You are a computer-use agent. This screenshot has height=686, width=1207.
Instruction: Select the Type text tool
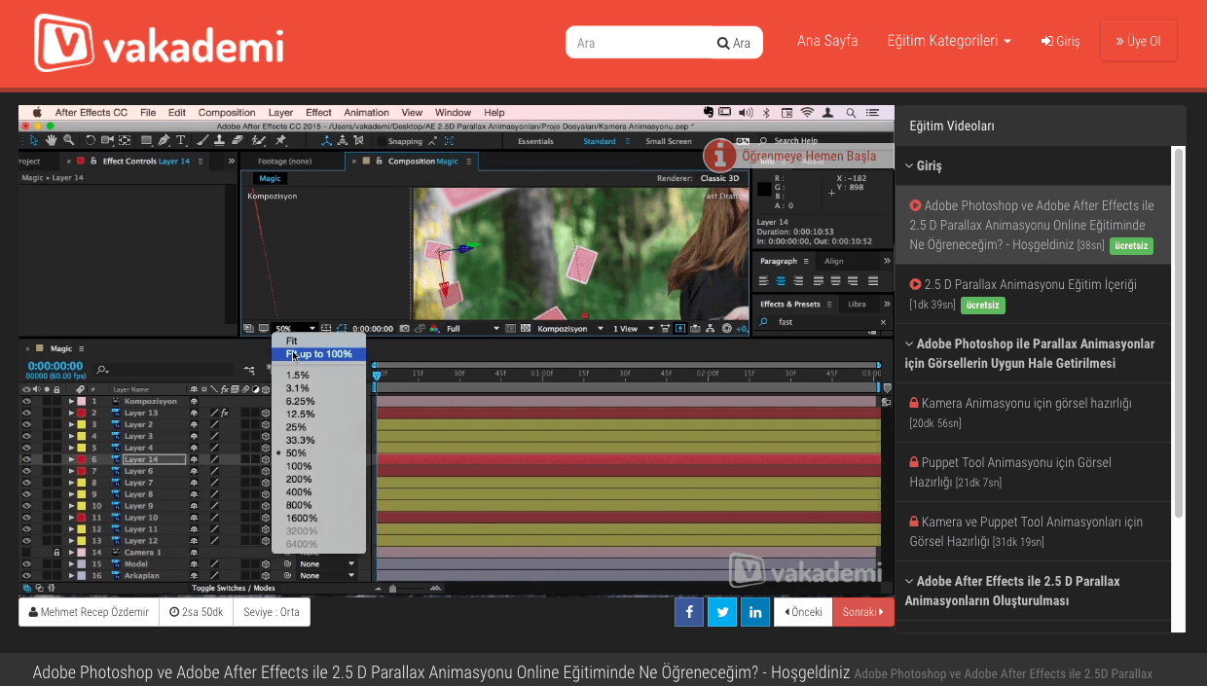click(x=181, y=141)
